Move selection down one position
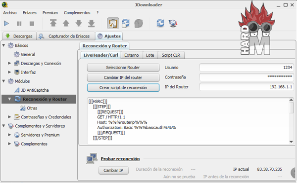This screenshot has height=183, width=297. pos(79,23)
